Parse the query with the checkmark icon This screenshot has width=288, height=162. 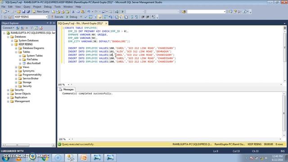tap(85, 17)
